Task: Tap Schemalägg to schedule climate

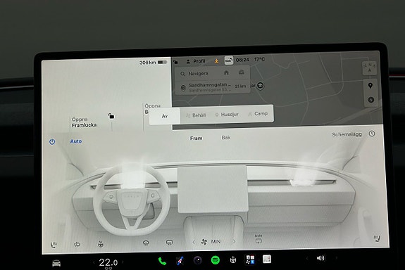Action: tap(347, 134)
